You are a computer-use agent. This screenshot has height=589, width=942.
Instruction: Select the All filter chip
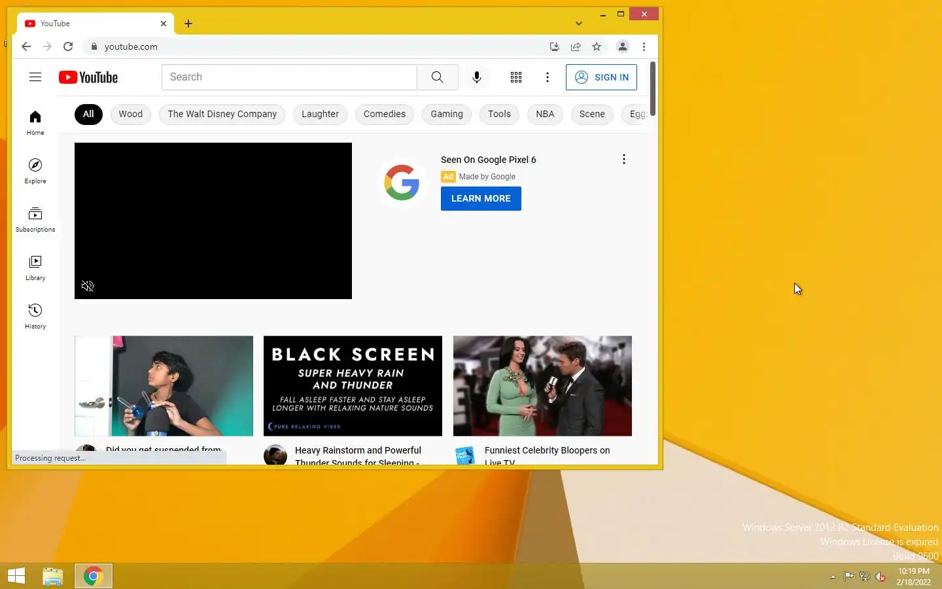tap(88, 114)
